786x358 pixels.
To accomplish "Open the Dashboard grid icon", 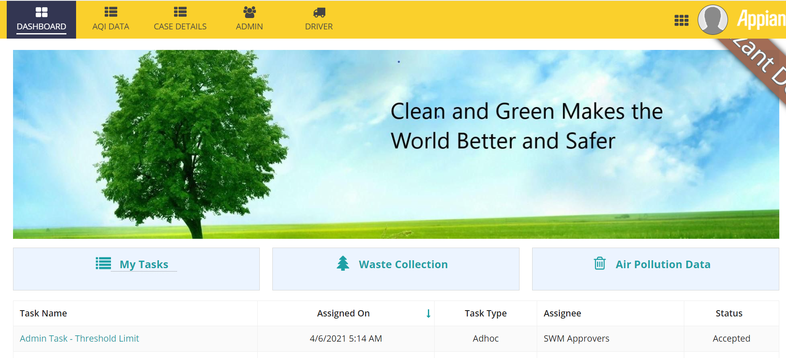I will (41, 12).
